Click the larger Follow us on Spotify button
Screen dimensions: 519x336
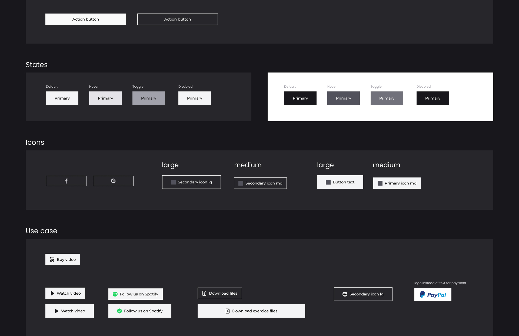coord(140,311)
